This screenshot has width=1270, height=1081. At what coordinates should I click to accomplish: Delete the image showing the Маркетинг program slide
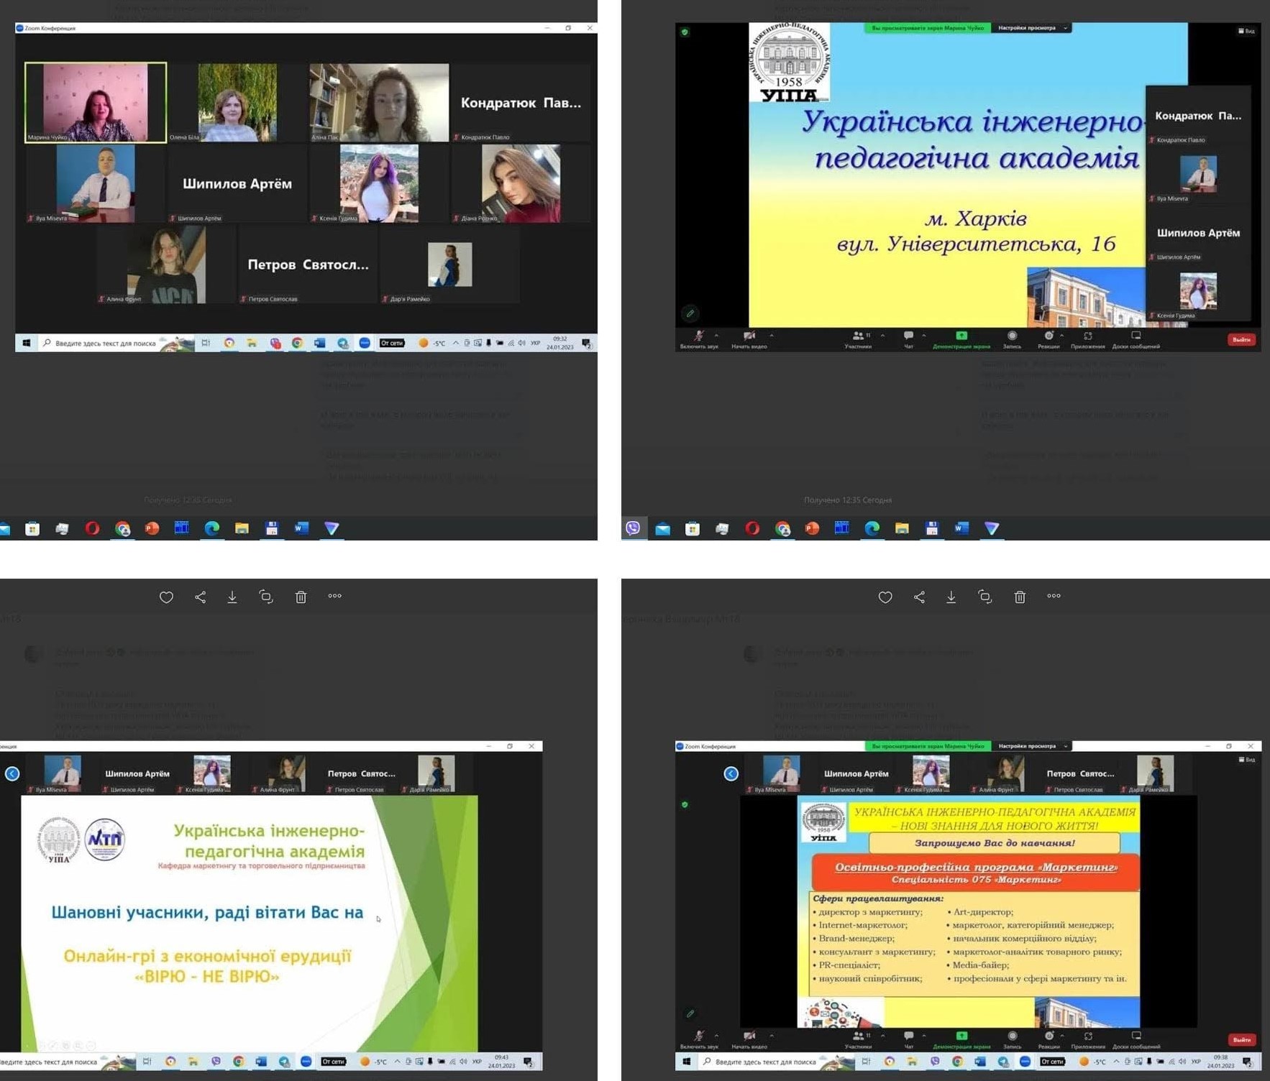(x=1020, y=597)
